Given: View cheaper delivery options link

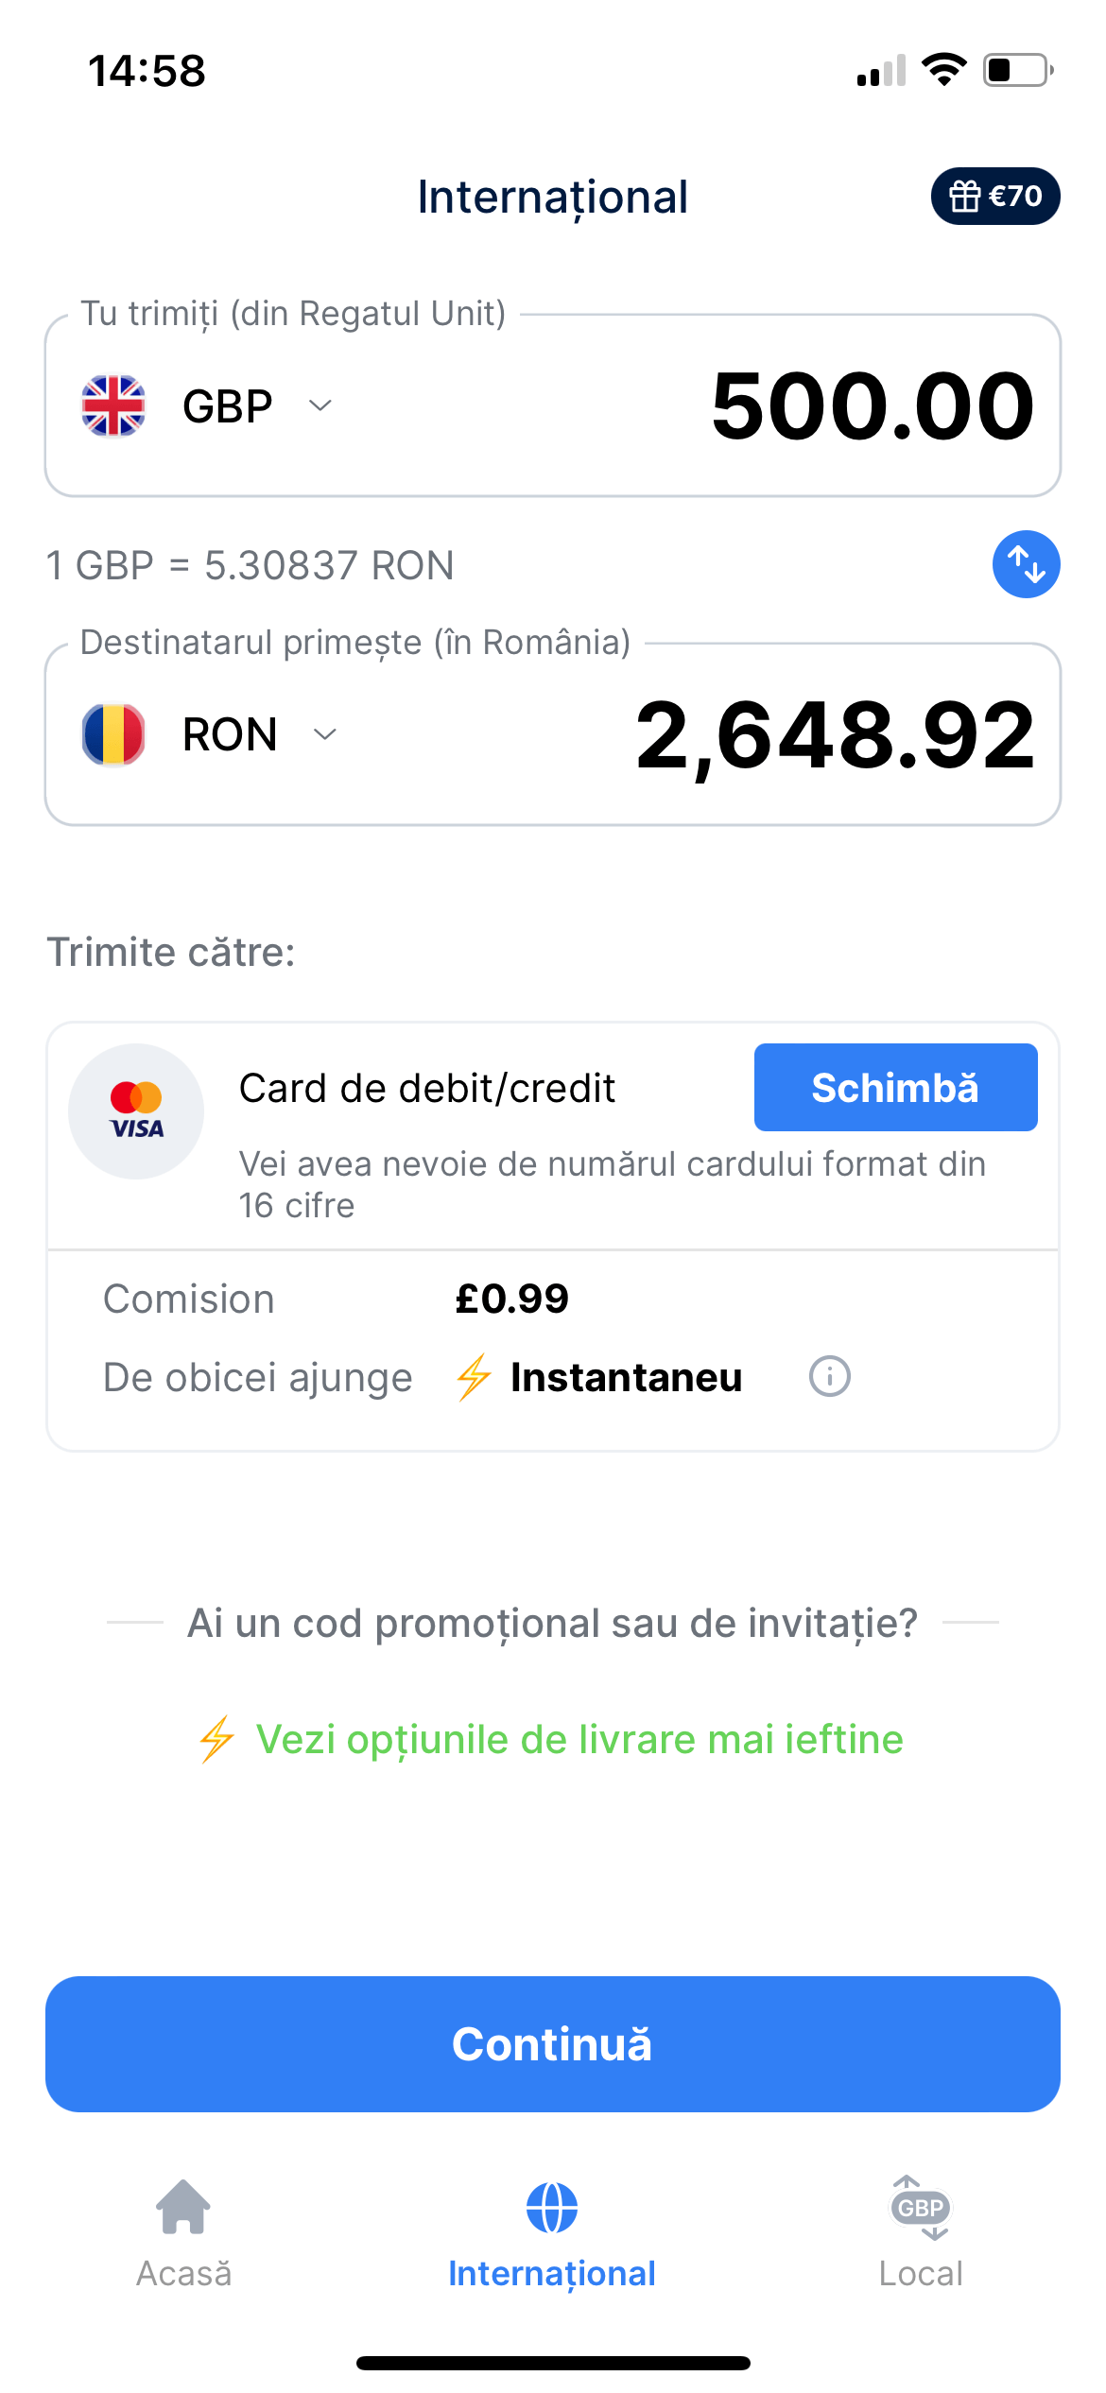Looking at the screenshot, I should click(579, 1739).
